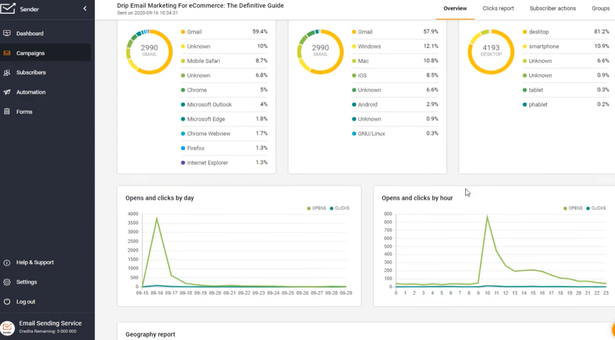
Task: Toggle OPENS legend in by hour chart
Action: (x=573, y=208)
